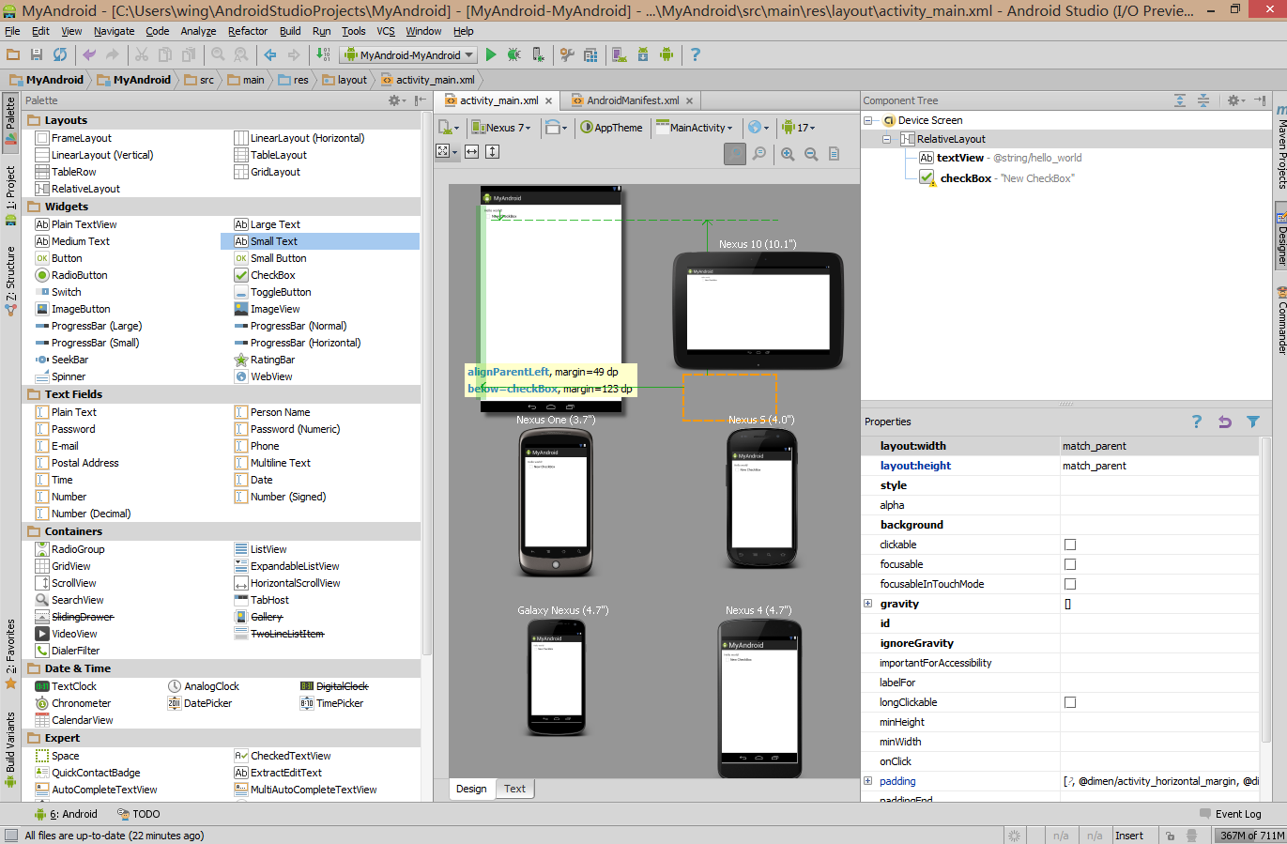Select RatingBar in the Palette
The width and height of the screenshot is (1287, 844).
265,360
